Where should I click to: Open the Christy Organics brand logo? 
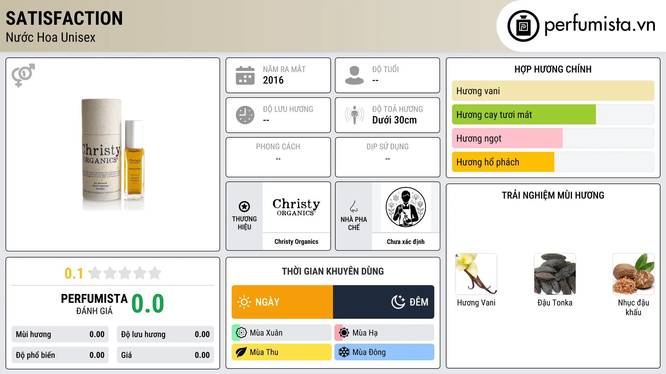tap(296, 207)
